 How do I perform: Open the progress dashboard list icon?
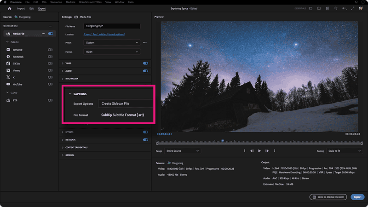(x=327, y=8)
